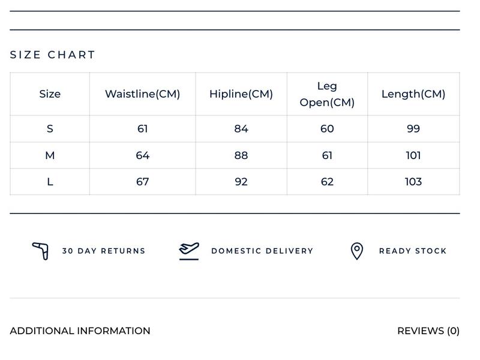Click the L size row label
Viewport: 480px width, 360px height.
coord(50,182)
